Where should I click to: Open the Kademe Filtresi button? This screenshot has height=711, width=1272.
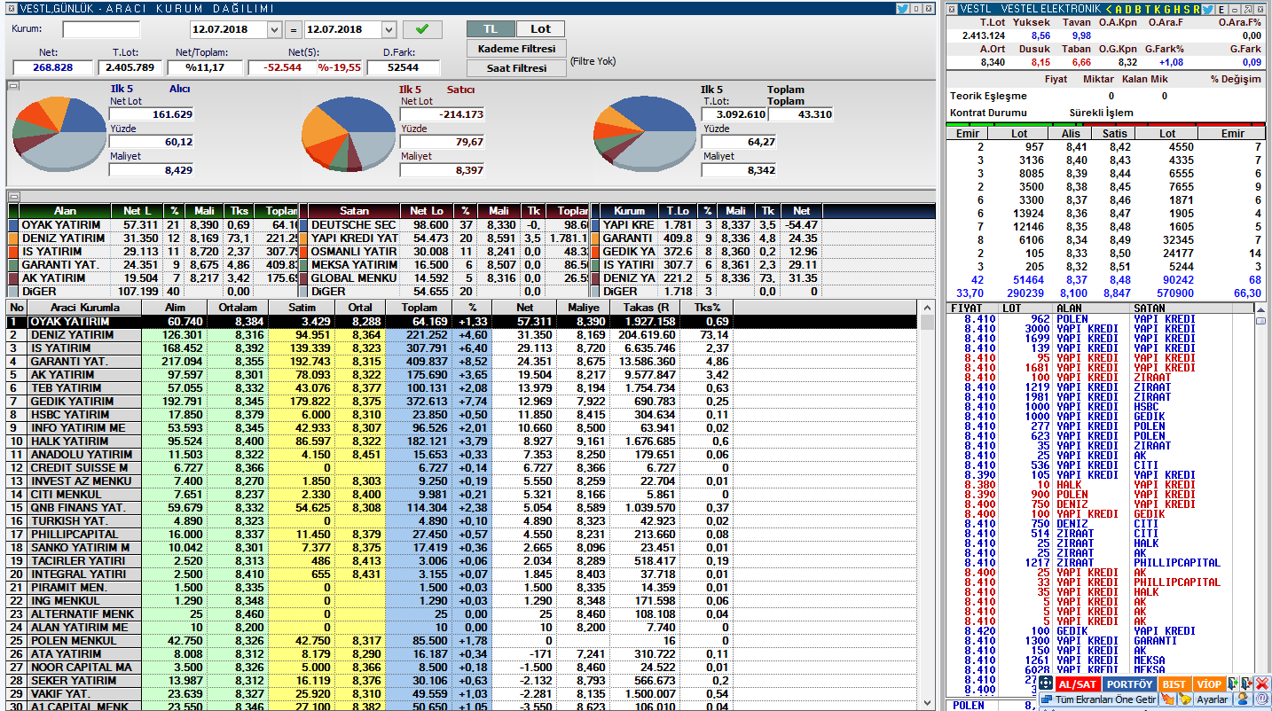516,49
